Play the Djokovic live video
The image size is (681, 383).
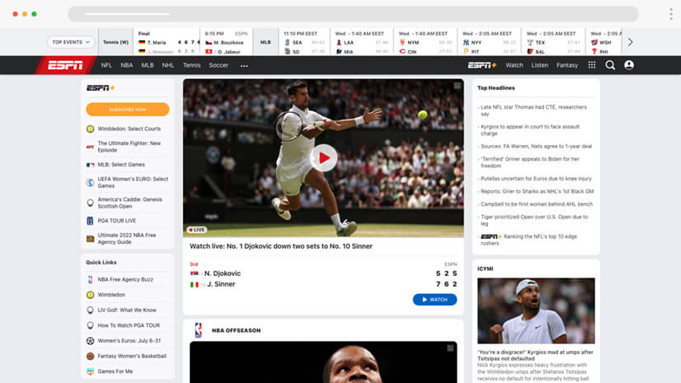click(x=323, y=158)
